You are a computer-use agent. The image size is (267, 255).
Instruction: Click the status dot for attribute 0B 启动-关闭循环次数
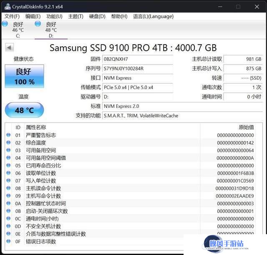tap(8, 211)
